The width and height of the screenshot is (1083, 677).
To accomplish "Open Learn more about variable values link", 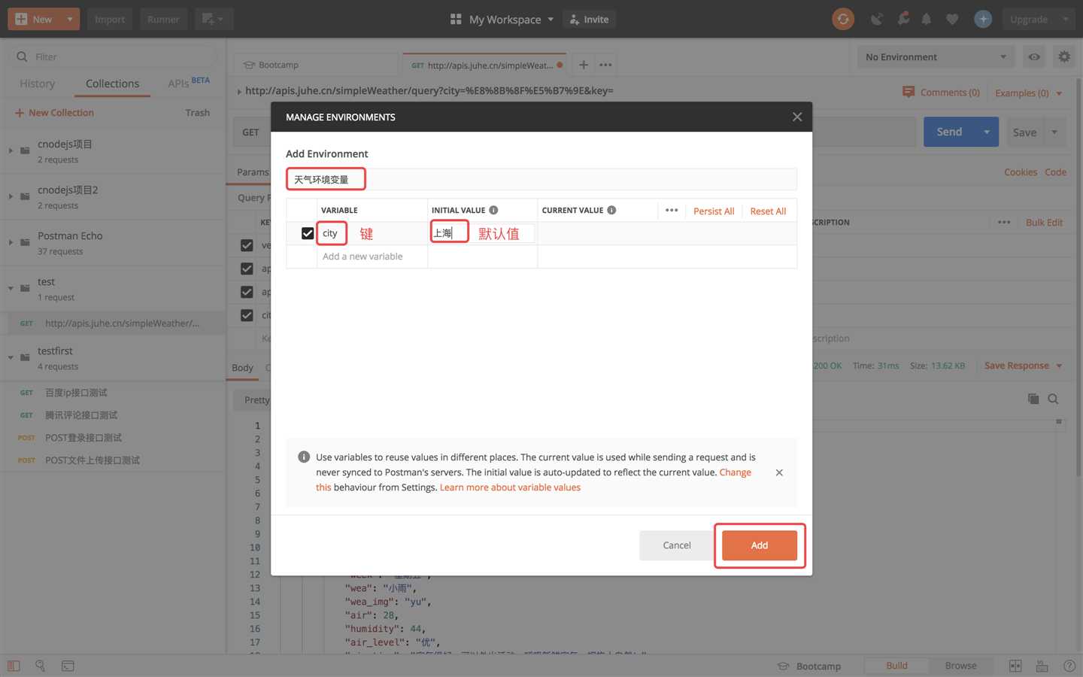I will point(510,487).
